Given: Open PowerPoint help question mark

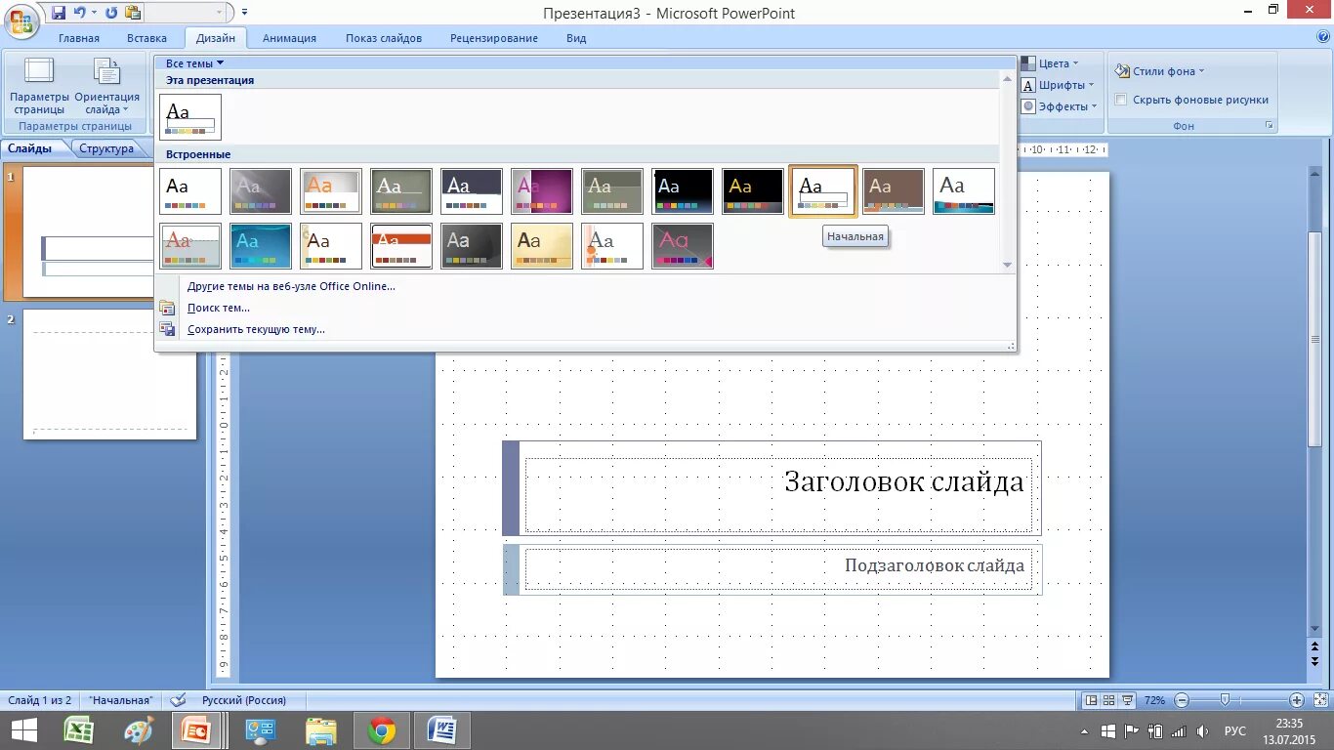Looking at the screenshot, I should 1323,37.
